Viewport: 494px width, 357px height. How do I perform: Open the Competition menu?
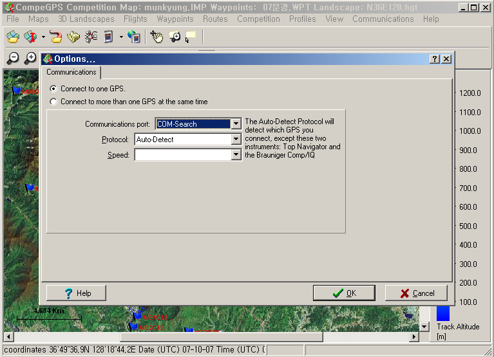pos(258,19)
